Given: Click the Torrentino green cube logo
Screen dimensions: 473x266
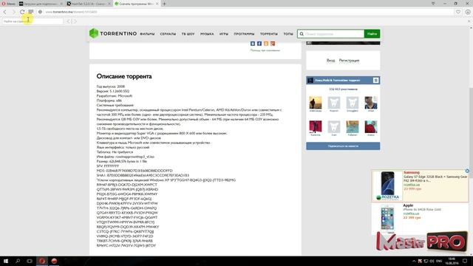Looking at the screenshot, I should 94,33.
